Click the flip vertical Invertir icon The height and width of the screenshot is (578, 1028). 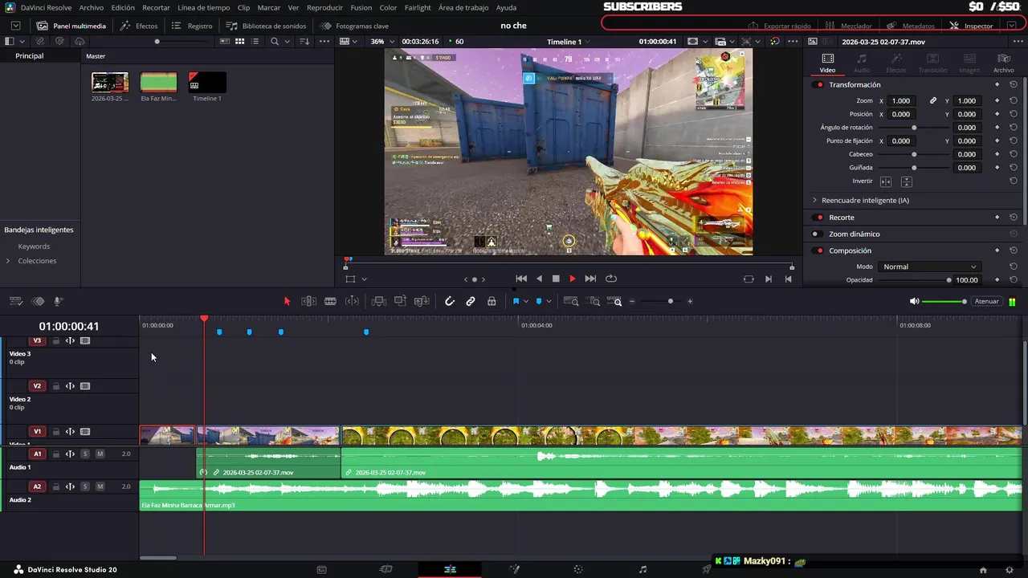click(906, 181)
